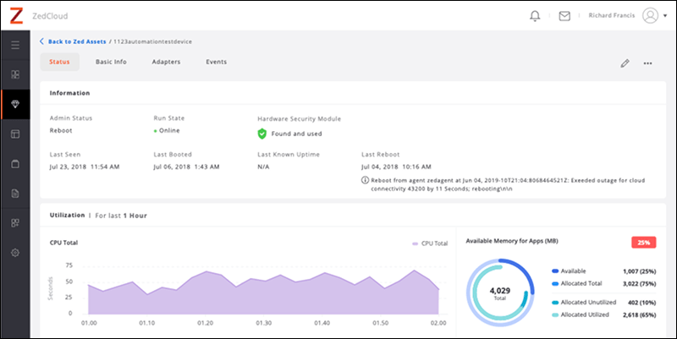Open the three-dot more options menu

tap(648, 63)
